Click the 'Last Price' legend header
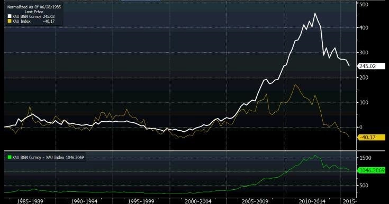Screen dimensions: 389x204 pos(34,12)
